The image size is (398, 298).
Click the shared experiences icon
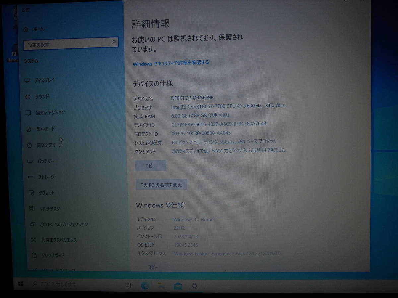point(33,240)
